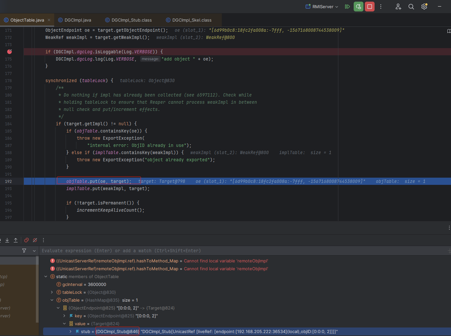The width and height of the screenshot is (451, 336).
Task: Toggle Mute Breakpoints in debug toolbar
Action: 35,240
